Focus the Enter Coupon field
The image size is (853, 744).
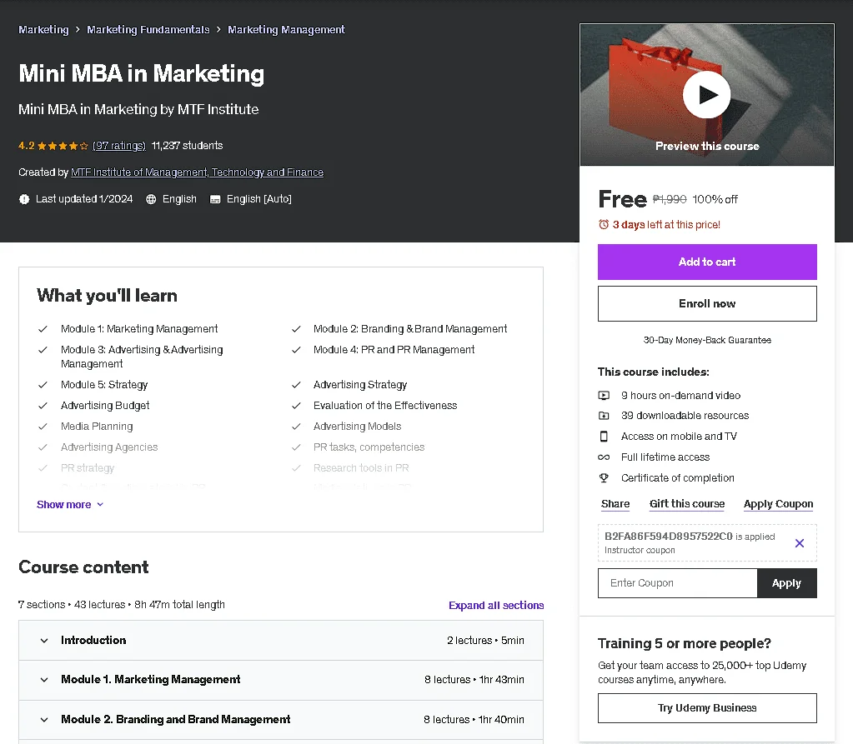(x=678, y=583)
